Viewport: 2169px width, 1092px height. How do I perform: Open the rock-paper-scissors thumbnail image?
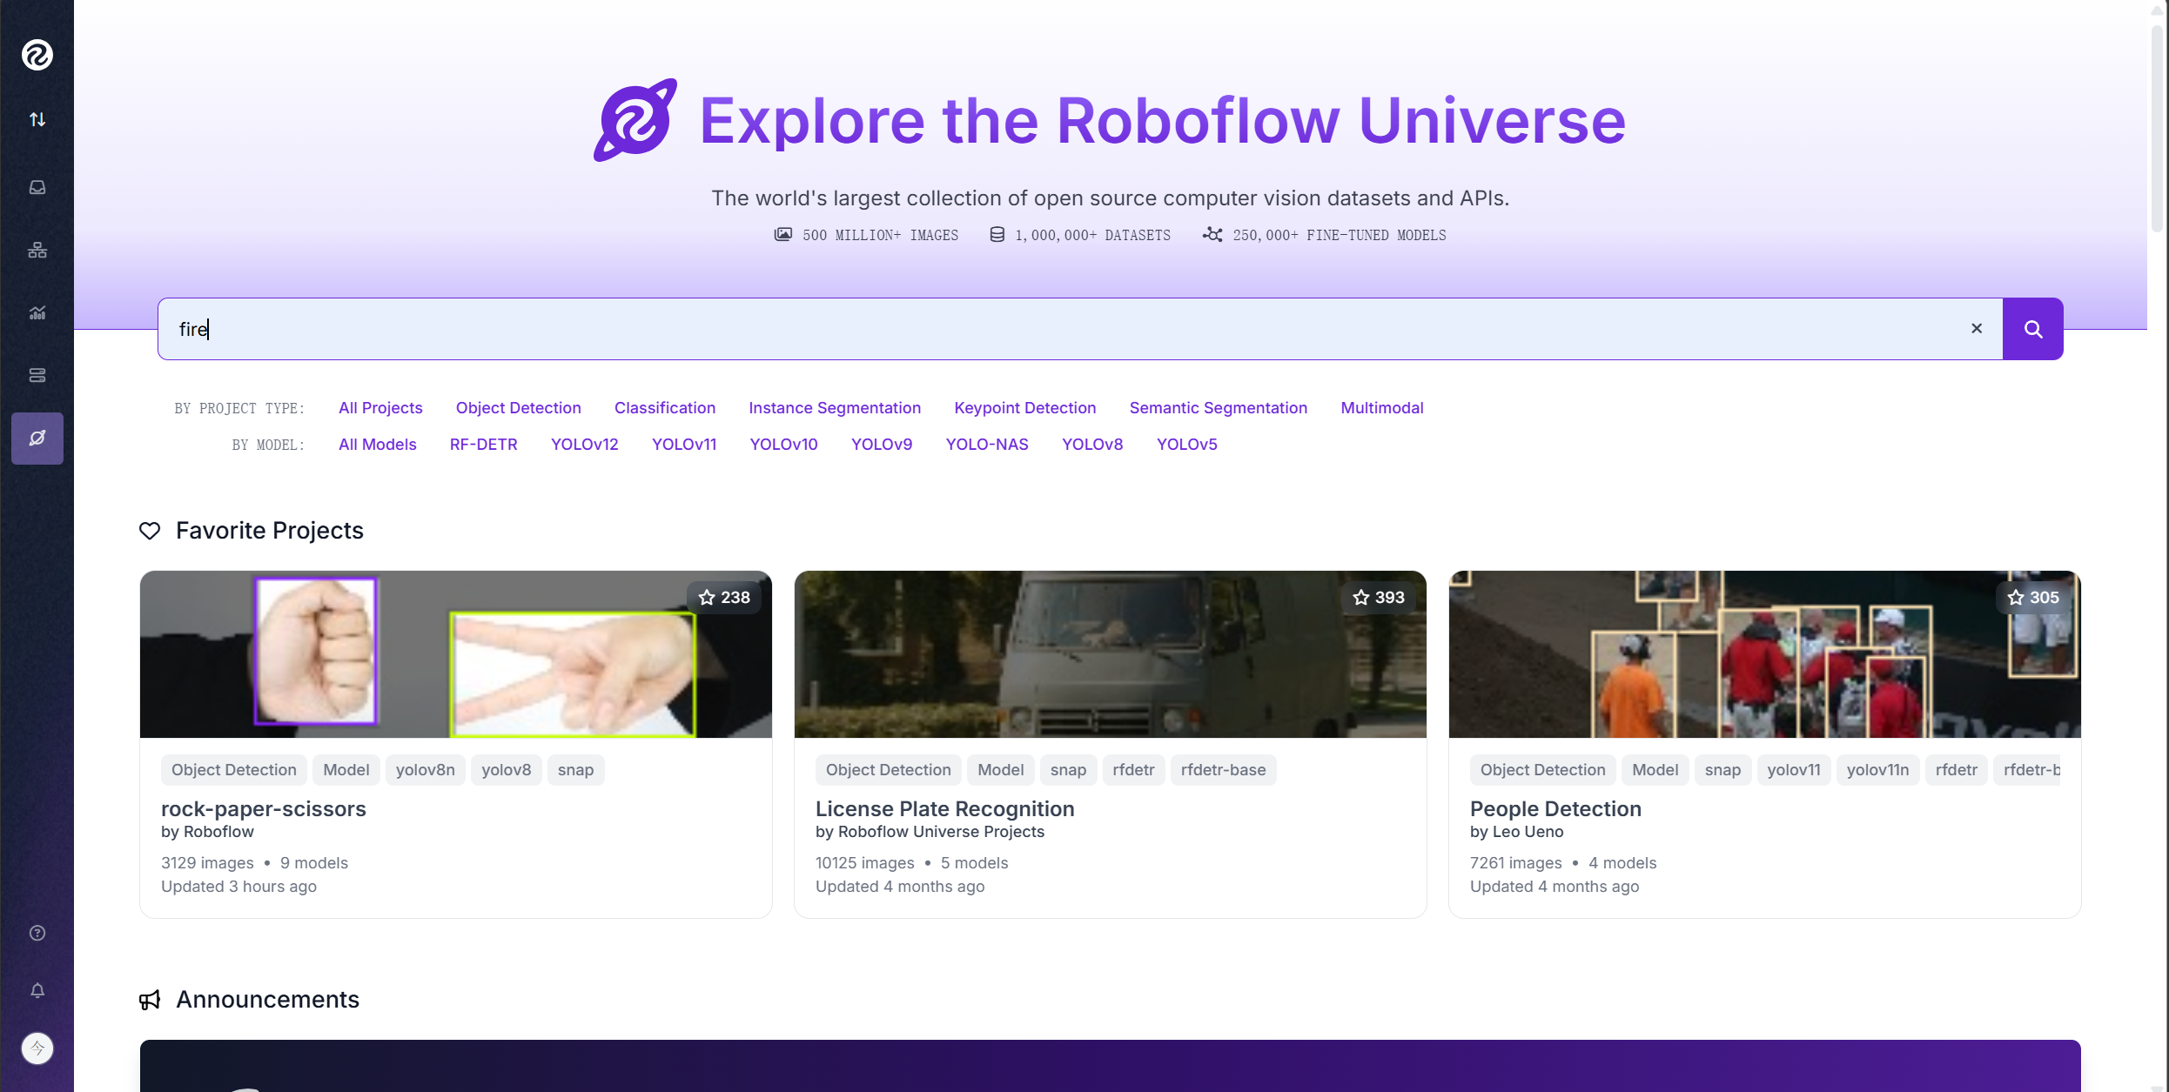click(x=456, y=654)
